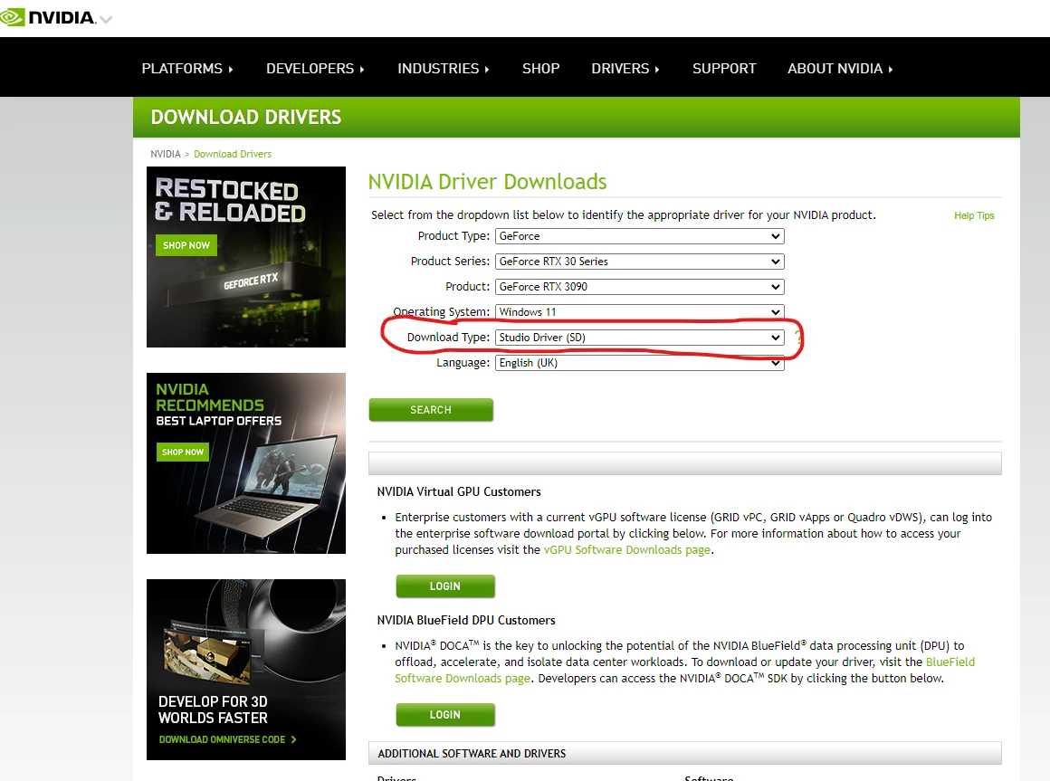The height and width of the screenshot is (781, 1050).
Task: Click the DOWNLOAD OMNIVERSE CODE link
Action: pos(228,739)
